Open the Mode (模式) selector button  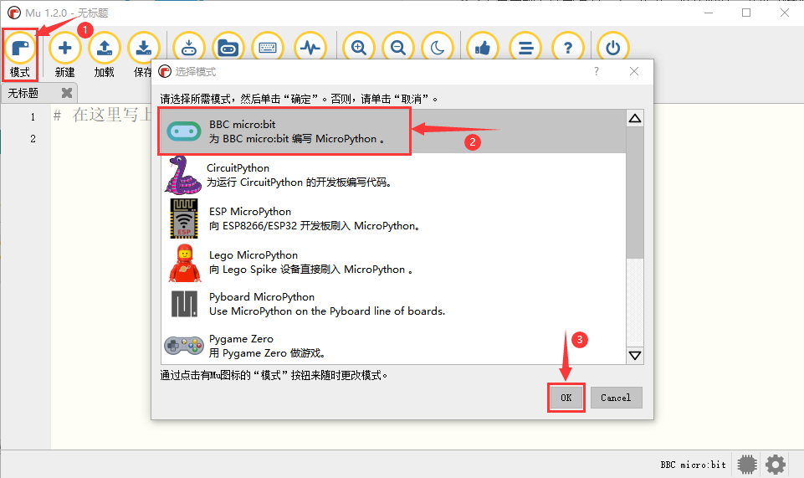coord(20,55)
